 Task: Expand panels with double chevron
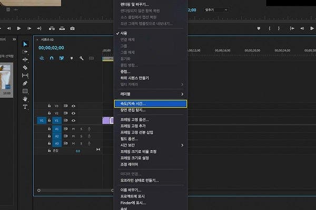click(14, 39)
